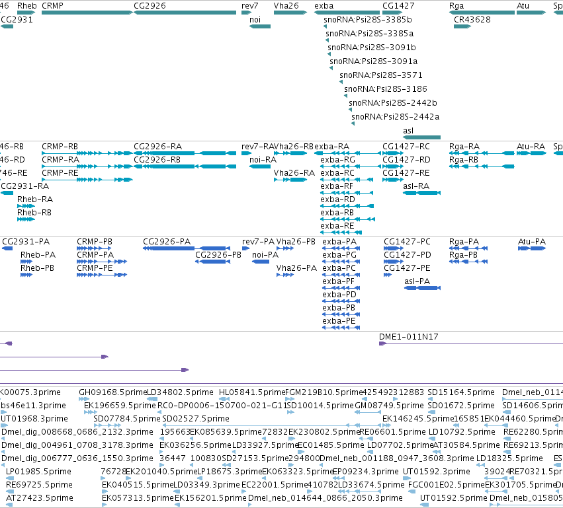Select the exba-RG transcript label
The height and width of the screenshot is (508, 563).
pos(337,160)
